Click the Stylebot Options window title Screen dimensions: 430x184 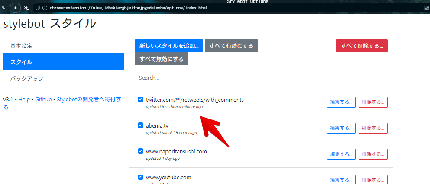pyautogui.click(x=248, y=2)
